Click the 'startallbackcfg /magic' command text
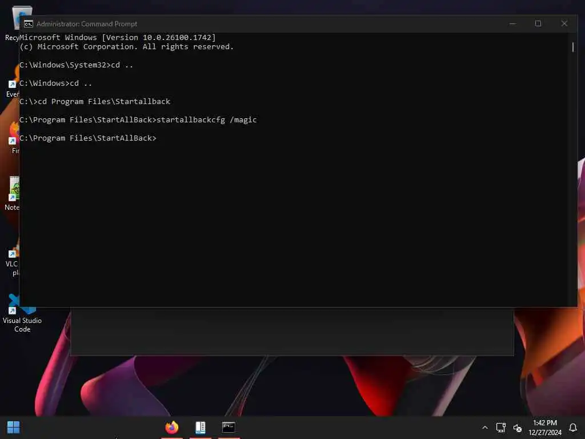Screen dimensions: 585x439 [207, 120]
